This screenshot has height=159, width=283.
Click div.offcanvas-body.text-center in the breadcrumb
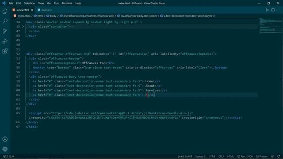click(x=138, y=16)
